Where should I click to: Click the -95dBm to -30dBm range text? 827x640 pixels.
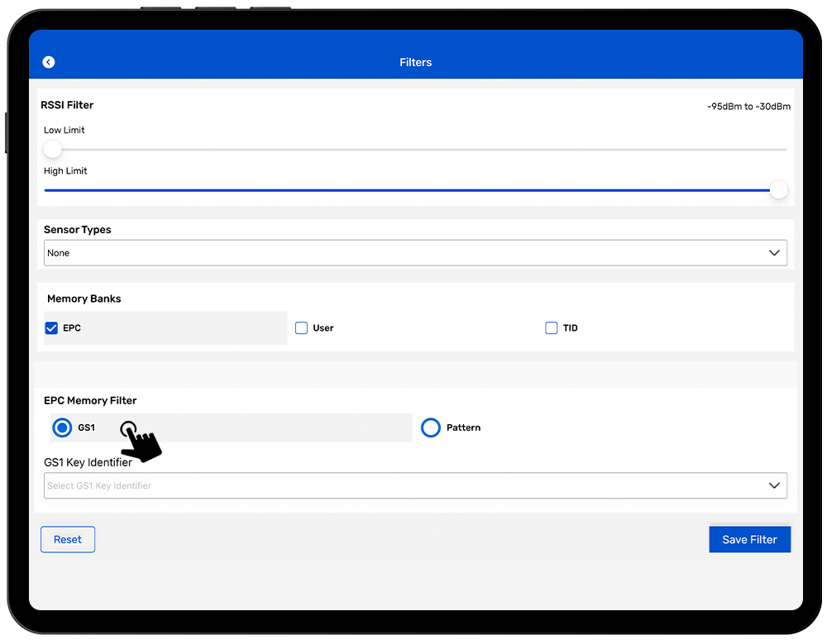click(x=748, y=107)
